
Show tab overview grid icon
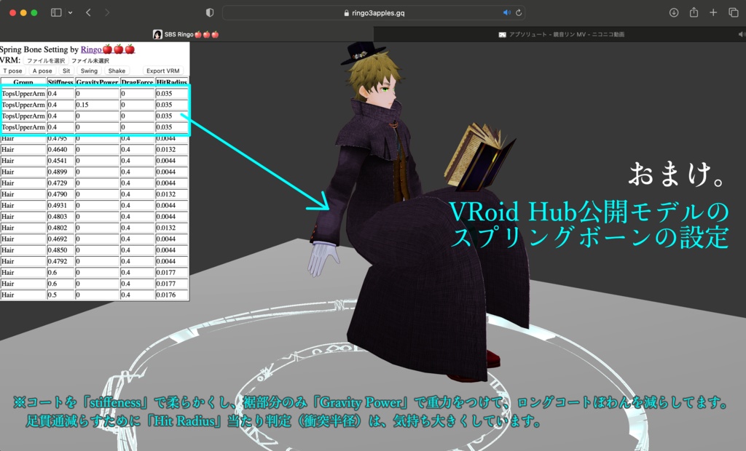click(x=733, y=12)
